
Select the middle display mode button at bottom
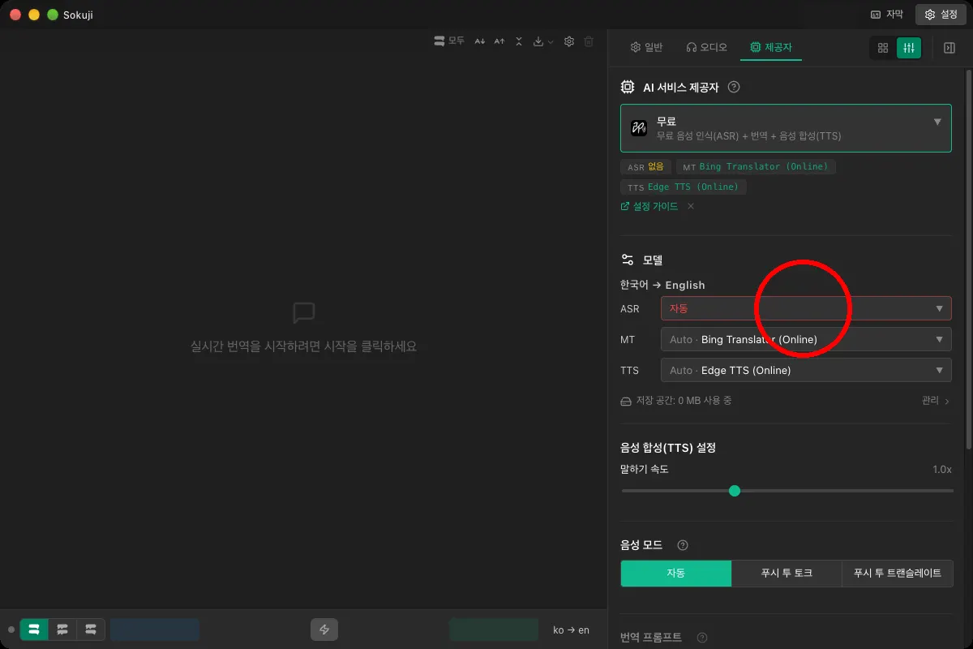pyautogui.click(x=62, y=630)
